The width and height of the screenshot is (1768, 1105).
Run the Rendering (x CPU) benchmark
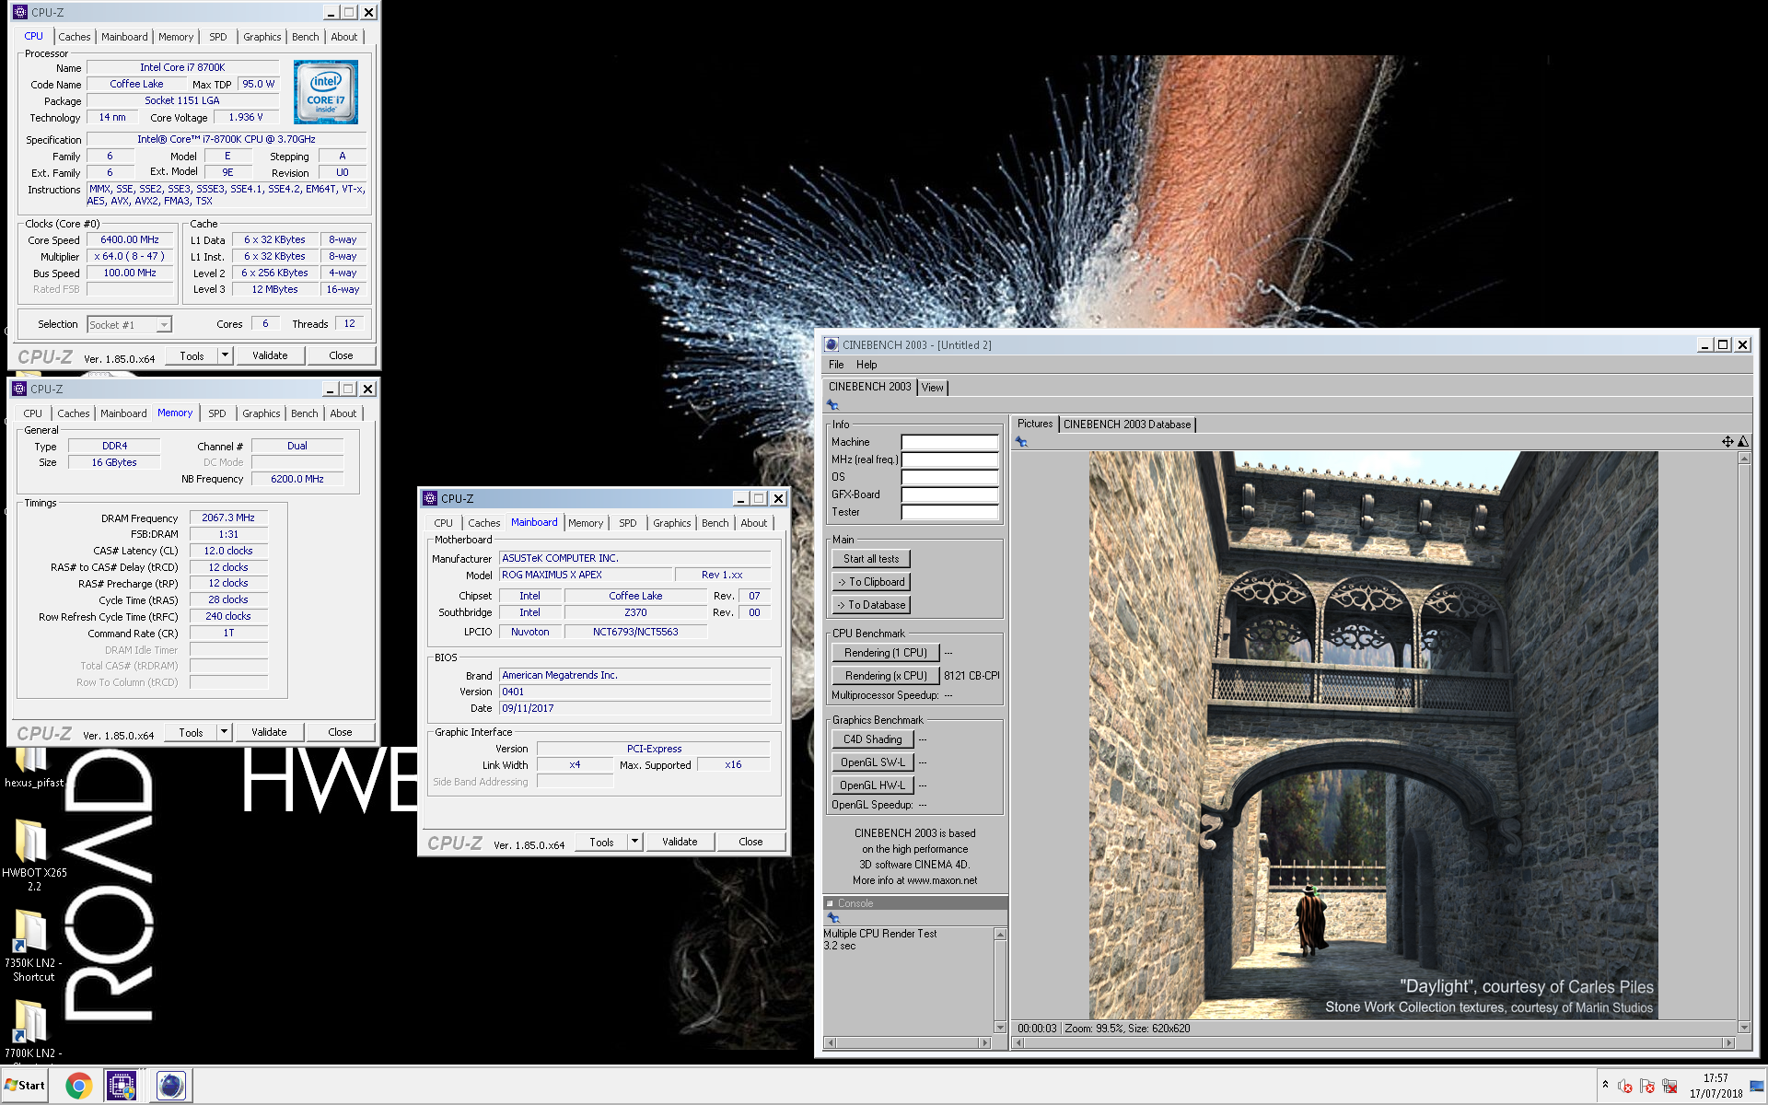pos(886,676)
